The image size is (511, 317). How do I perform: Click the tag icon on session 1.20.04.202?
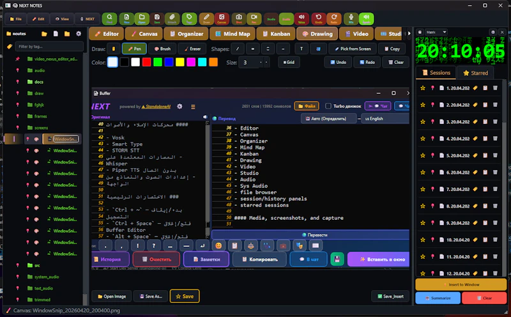475,88
